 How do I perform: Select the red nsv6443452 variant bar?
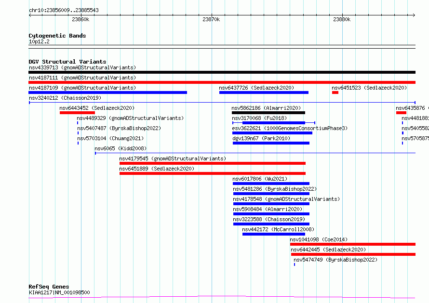pyautogui.click(x=78, y=113)
